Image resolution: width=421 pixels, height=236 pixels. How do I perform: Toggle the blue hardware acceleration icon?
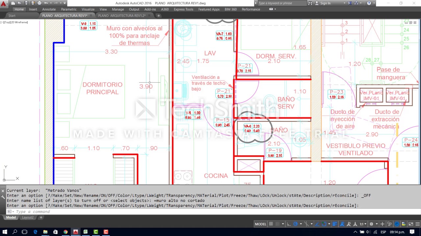coord(397,224)
